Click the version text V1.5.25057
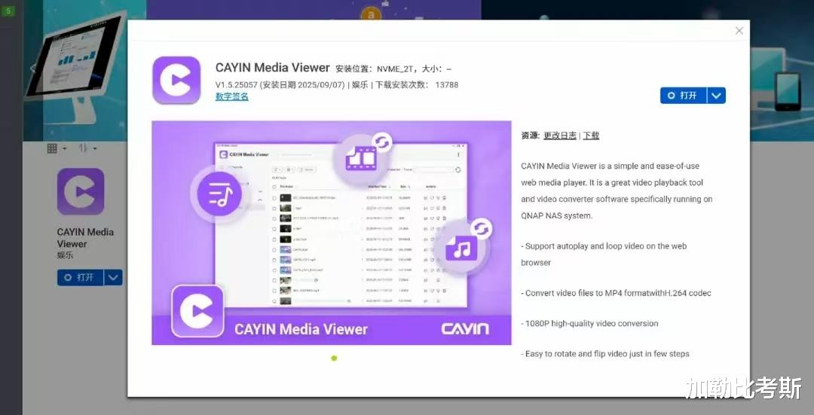The image size is (814, 415). pyautogui.click(x=236, y=84)
